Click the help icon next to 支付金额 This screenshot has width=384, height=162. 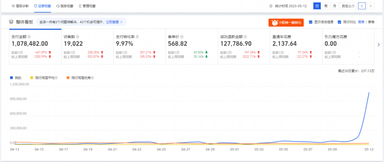29,37
